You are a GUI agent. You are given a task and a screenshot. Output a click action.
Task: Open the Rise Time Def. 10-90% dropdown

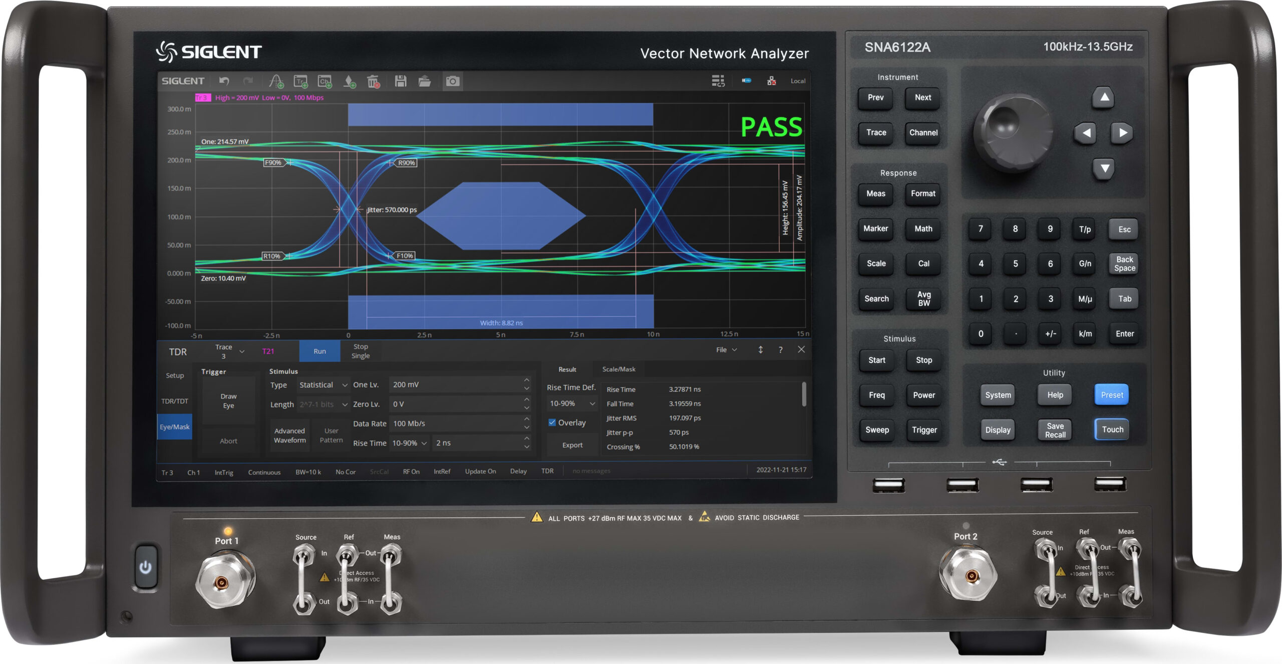[x=572, y=403]
